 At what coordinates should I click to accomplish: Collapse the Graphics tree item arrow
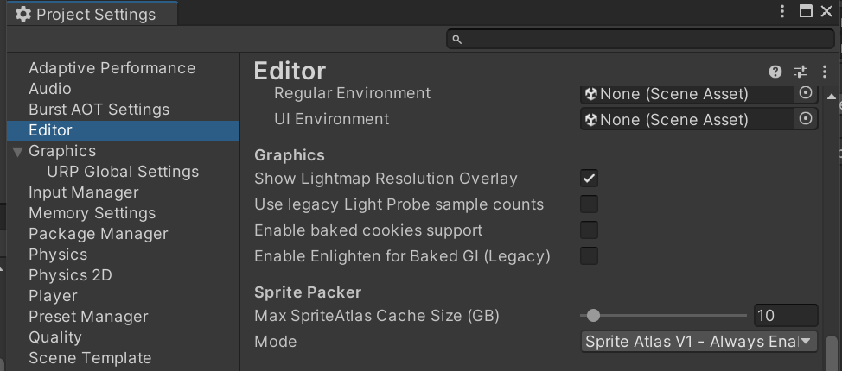(x=17, y=152)
